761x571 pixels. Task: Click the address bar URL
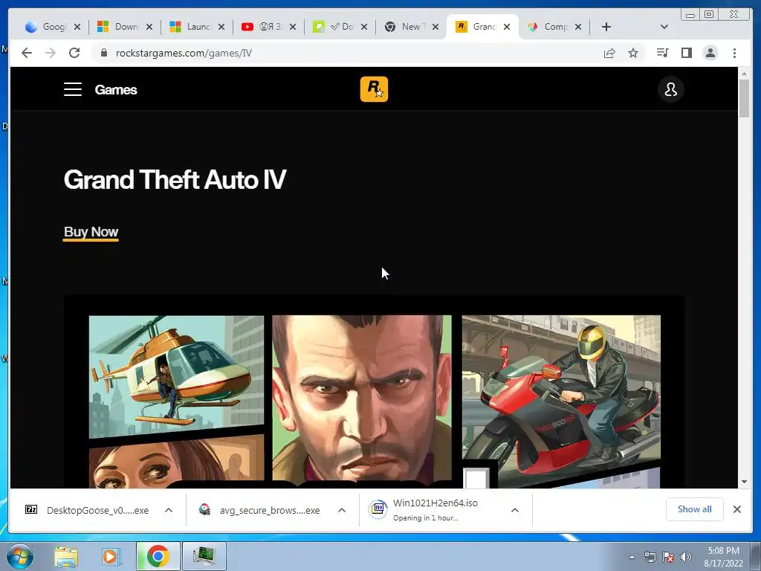[184, 53]
